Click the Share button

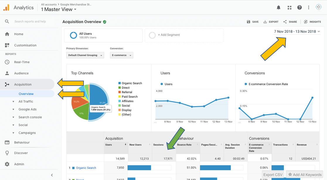click(x=290, y=22)
